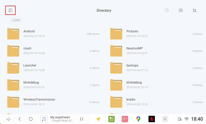This screenshot has height=124, width=206.
Task: Click the Directory title
Action: point(104,10)
